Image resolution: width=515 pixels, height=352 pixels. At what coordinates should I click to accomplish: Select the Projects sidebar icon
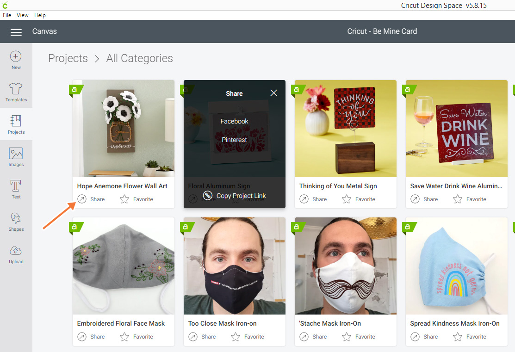pyautogui.click(x=16, y=121)
